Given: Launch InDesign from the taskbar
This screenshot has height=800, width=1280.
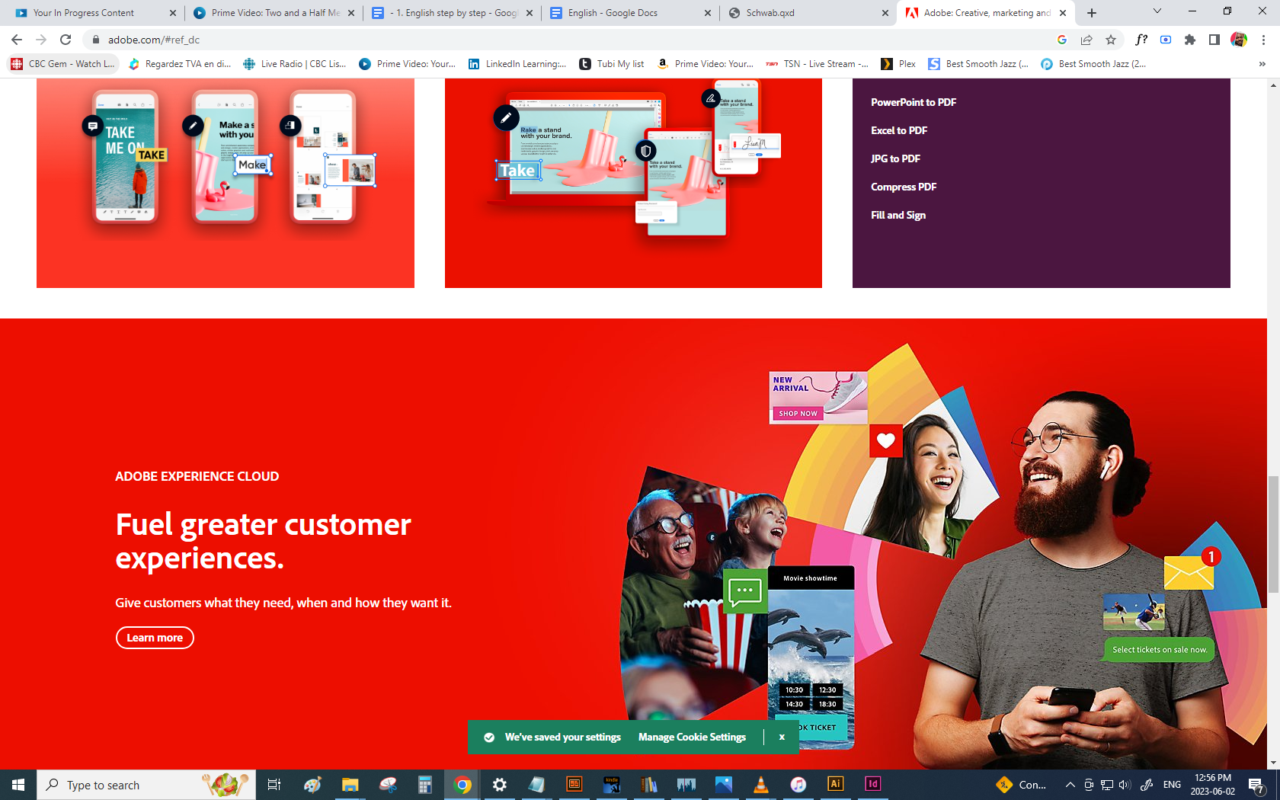Looking at the screenshot, I should 872,784.
